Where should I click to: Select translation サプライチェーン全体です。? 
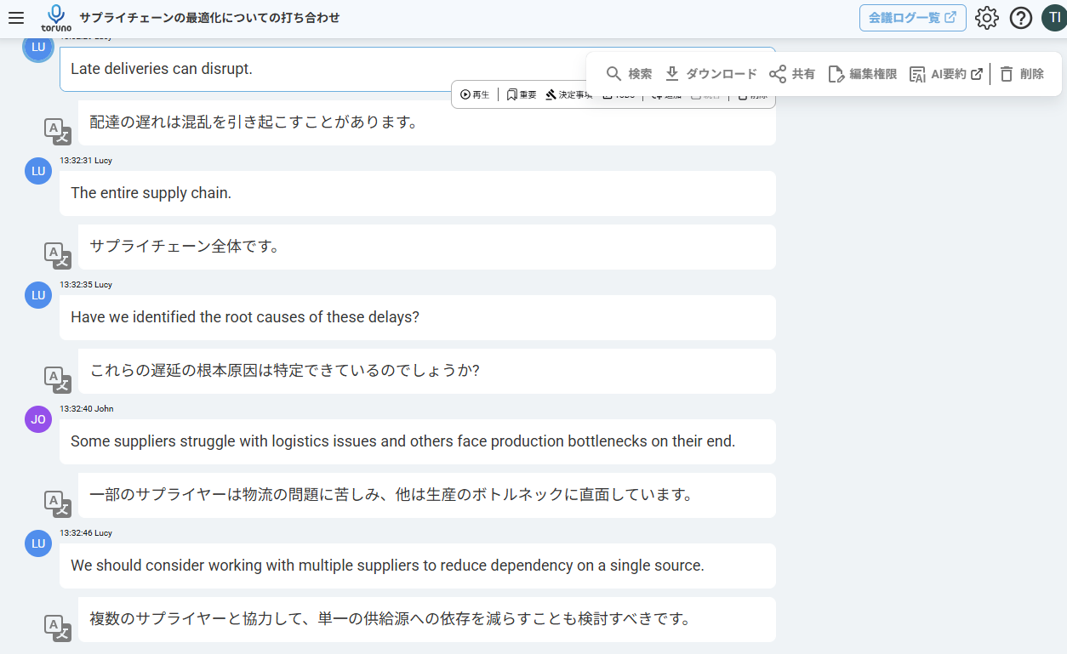click(x=427, y=247)
